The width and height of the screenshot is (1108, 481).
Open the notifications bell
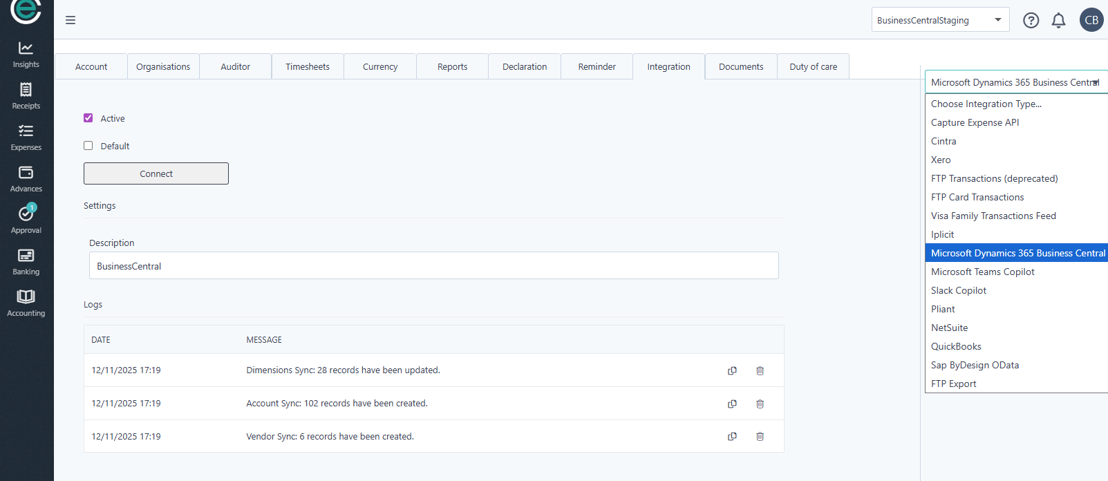1058,20
